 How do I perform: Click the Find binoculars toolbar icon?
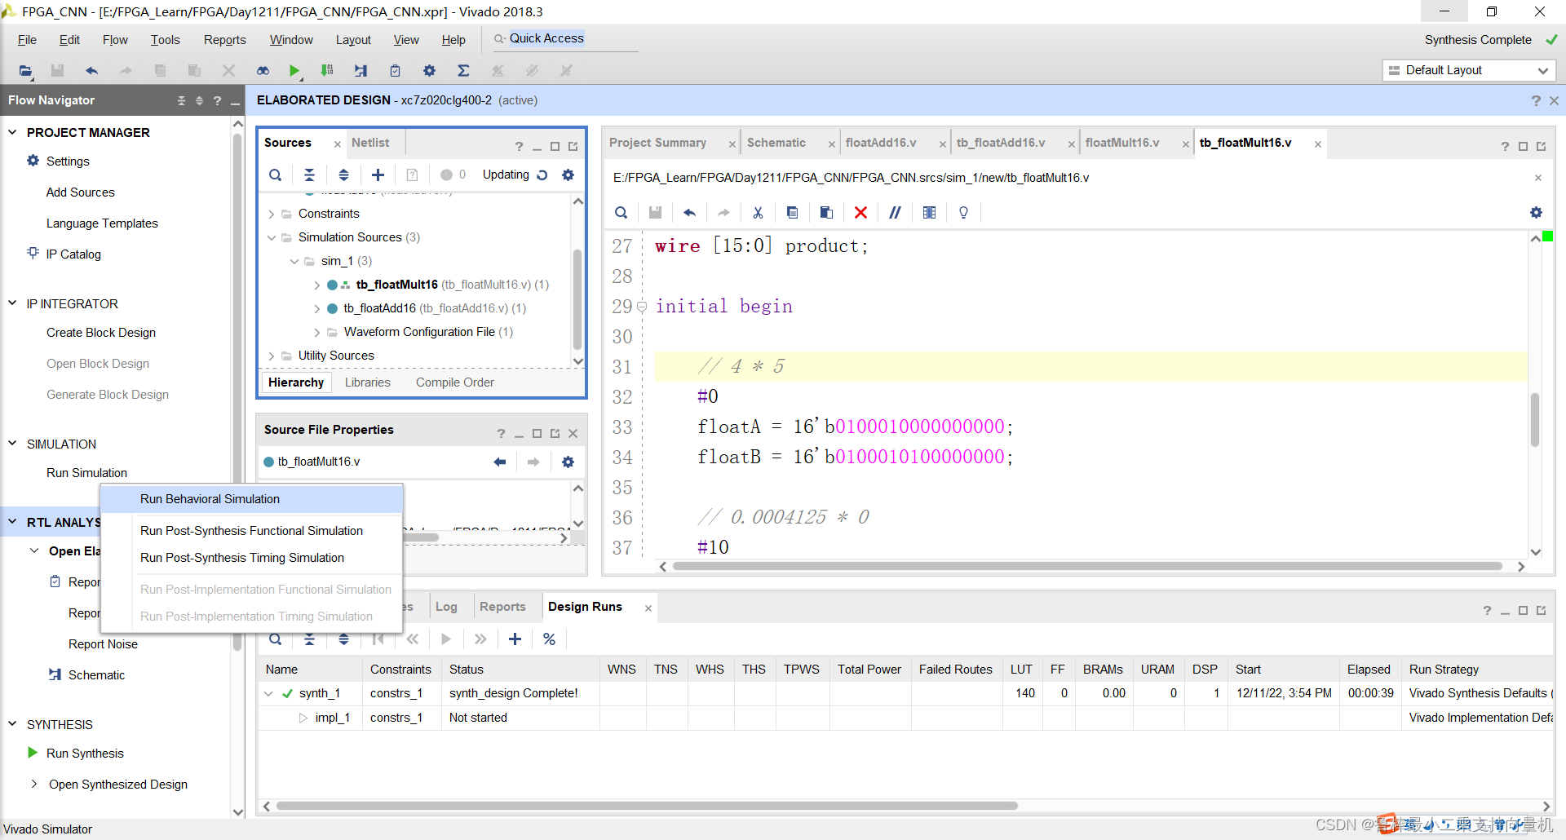263,71
